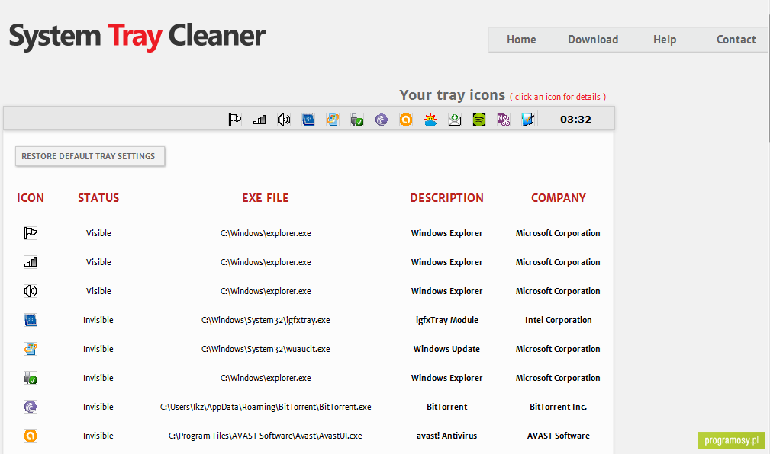Click the Action Center flag in the tray bar

[235, 119]
